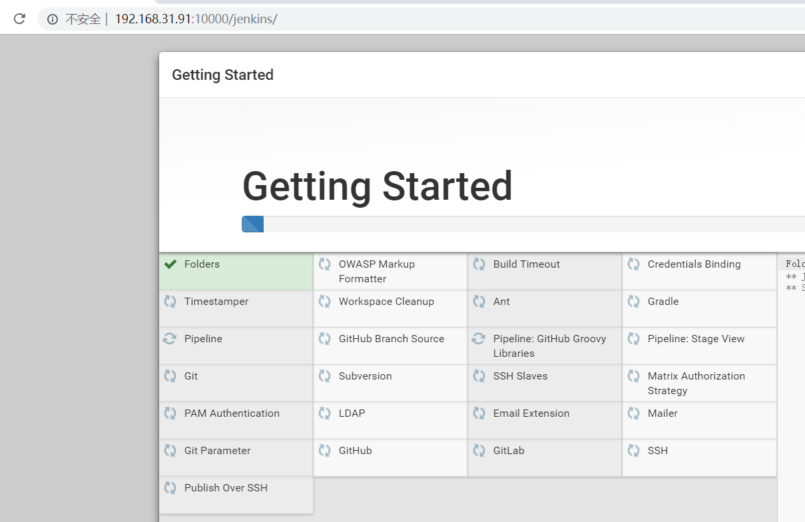Select the LDAP label
The image size is (805, 522).
coord(352,413)
